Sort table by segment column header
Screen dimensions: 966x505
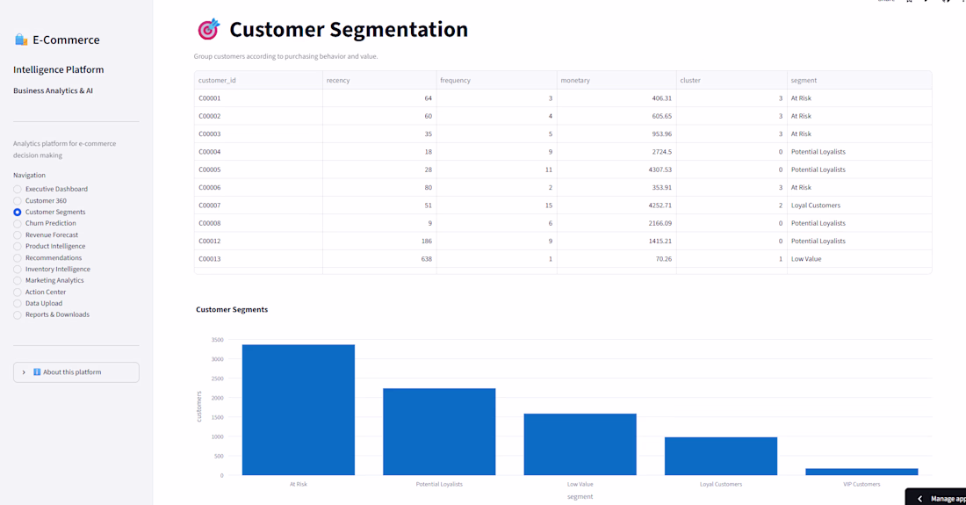[860, 80]
